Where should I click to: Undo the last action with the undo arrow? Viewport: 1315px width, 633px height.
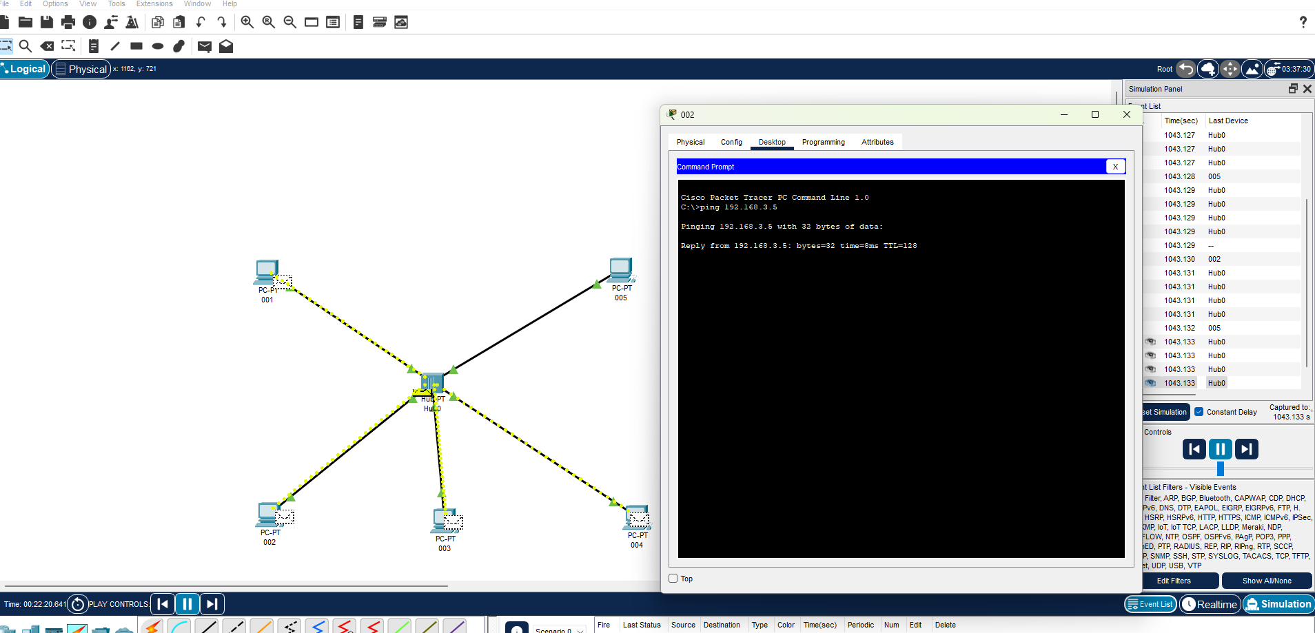click(201, 22)
